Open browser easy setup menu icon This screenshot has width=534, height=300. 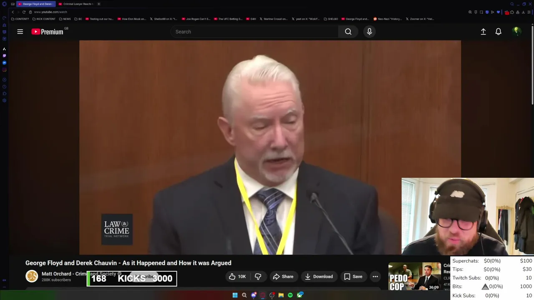(528, 12)
